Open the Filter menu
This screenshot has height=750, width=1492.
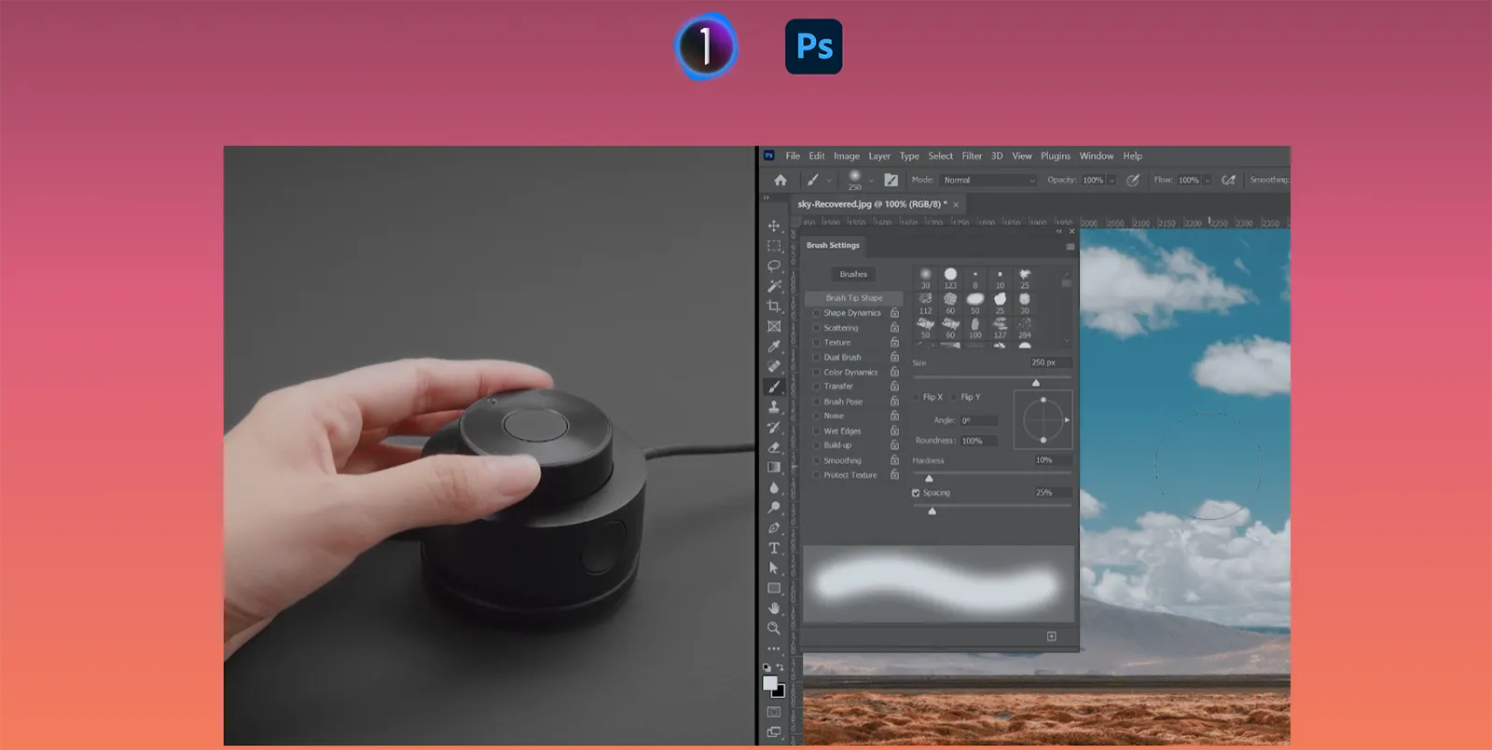click(972, 156)
